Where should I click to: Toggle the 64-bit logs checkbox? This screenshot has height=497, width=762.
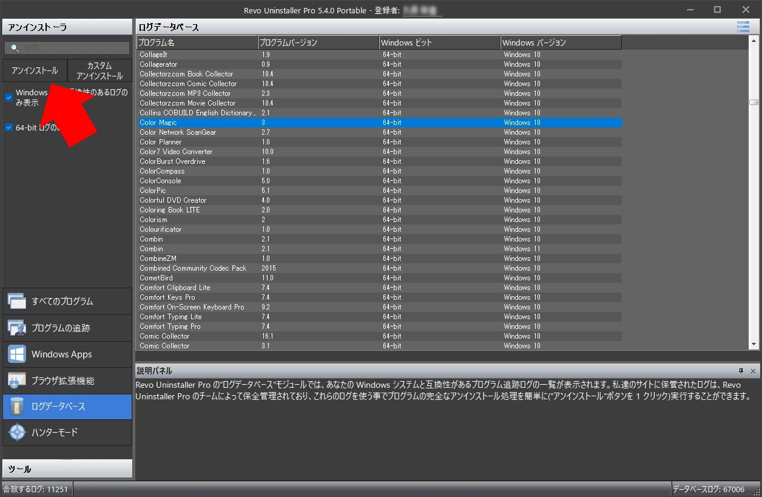click(x=9, y=127)
